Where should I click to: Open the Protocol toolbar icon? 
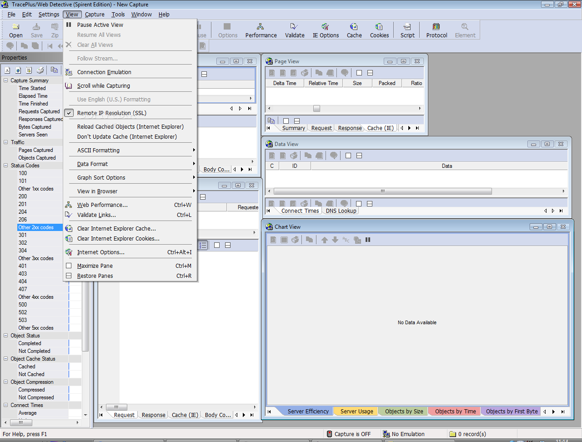436,30
